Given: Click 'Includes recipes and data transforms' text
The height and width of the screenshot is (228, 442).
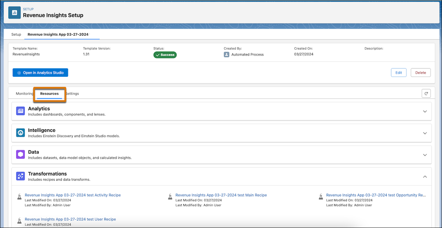Looking at the screenshot, I should pos(59,179).
